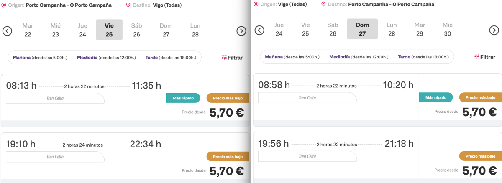Click origin icon beside Vigo (Todas)

pos(256,4)
